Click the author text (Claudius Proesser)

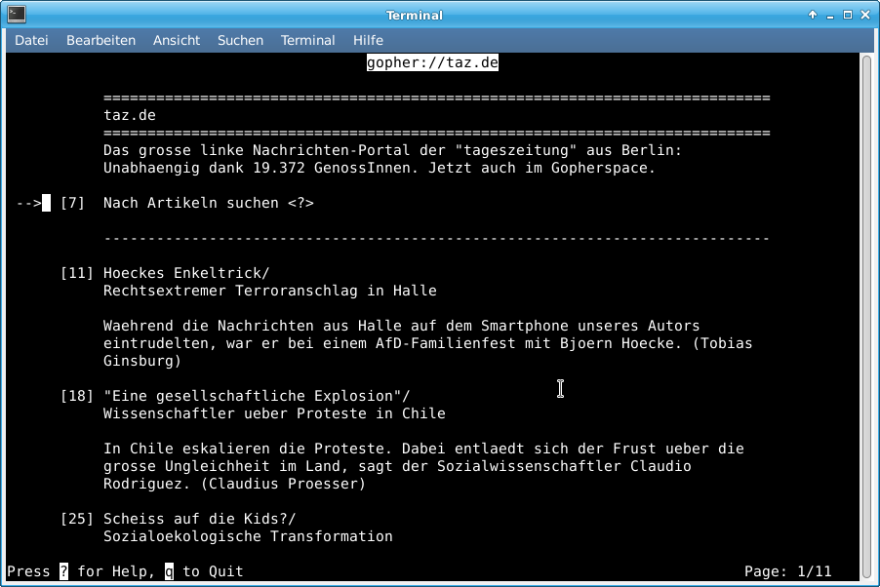284,484
